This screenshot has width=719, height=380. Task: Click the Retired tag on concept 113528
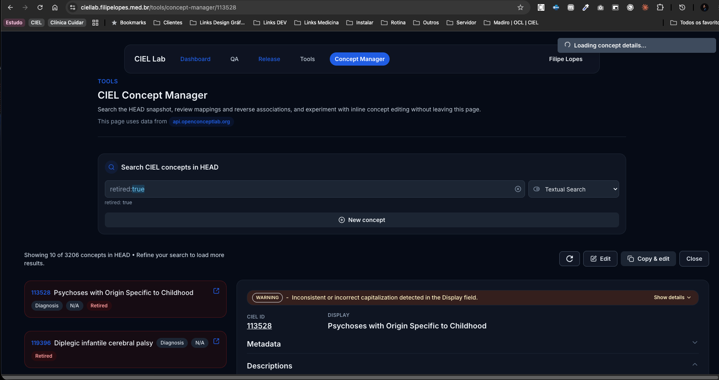99,306
